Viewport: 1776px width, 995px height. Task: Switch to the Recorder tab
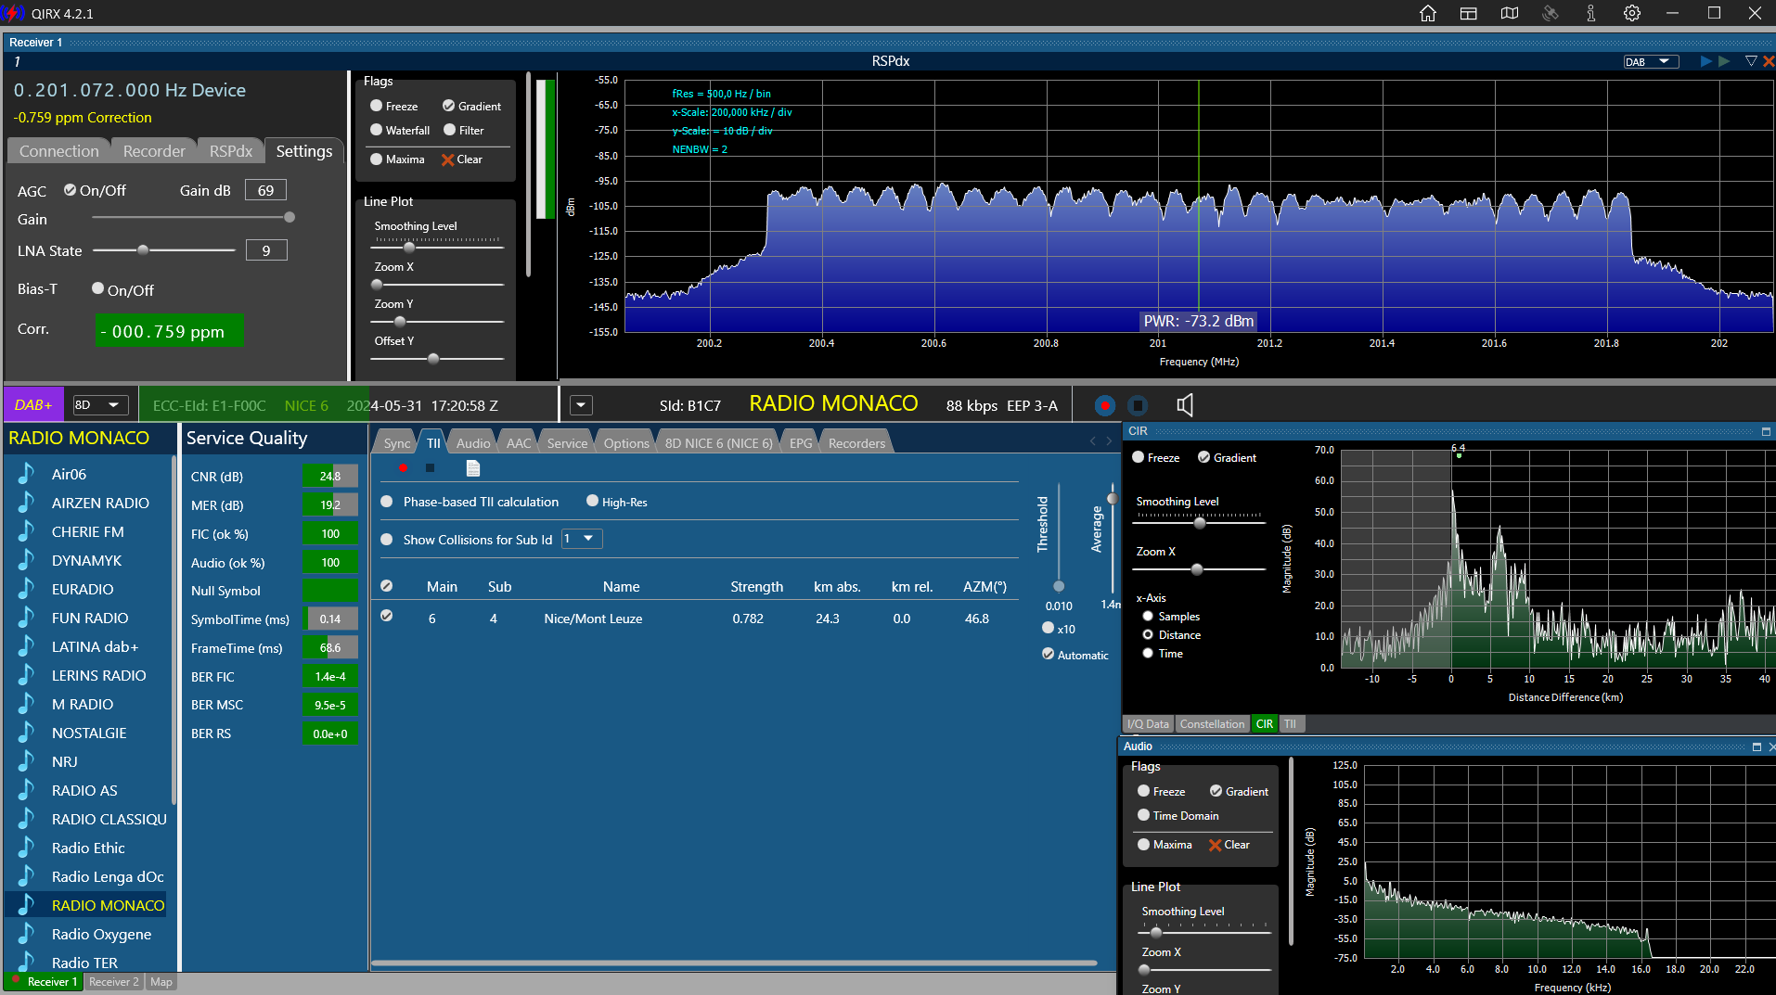154,151
